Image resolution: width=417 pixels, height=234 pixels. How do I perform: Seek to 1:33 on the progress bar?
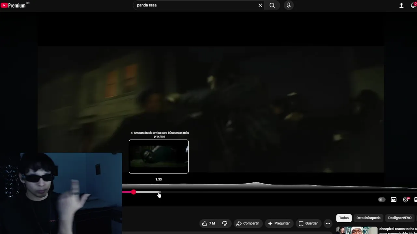(159, 192)
